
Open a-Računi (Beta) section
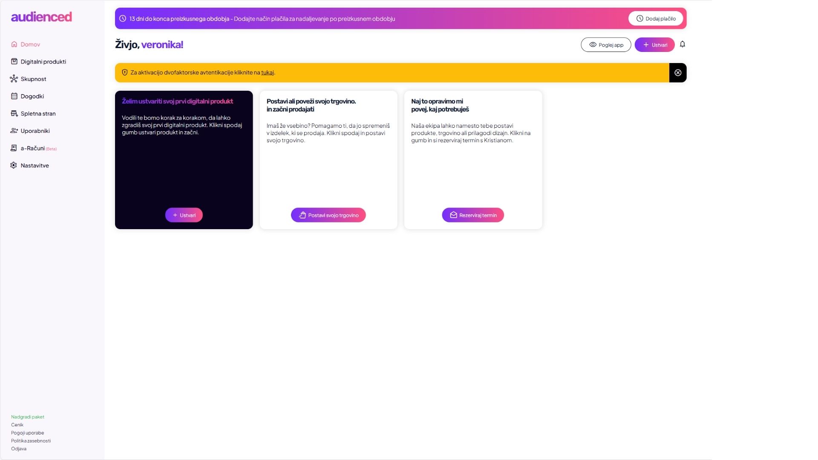(x=33, y=148)
